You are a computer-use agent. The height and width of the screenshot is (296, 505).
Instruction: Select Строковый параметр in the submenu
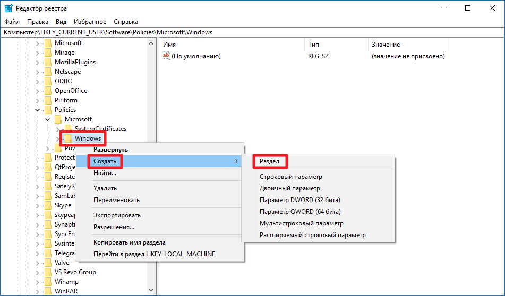291,177
